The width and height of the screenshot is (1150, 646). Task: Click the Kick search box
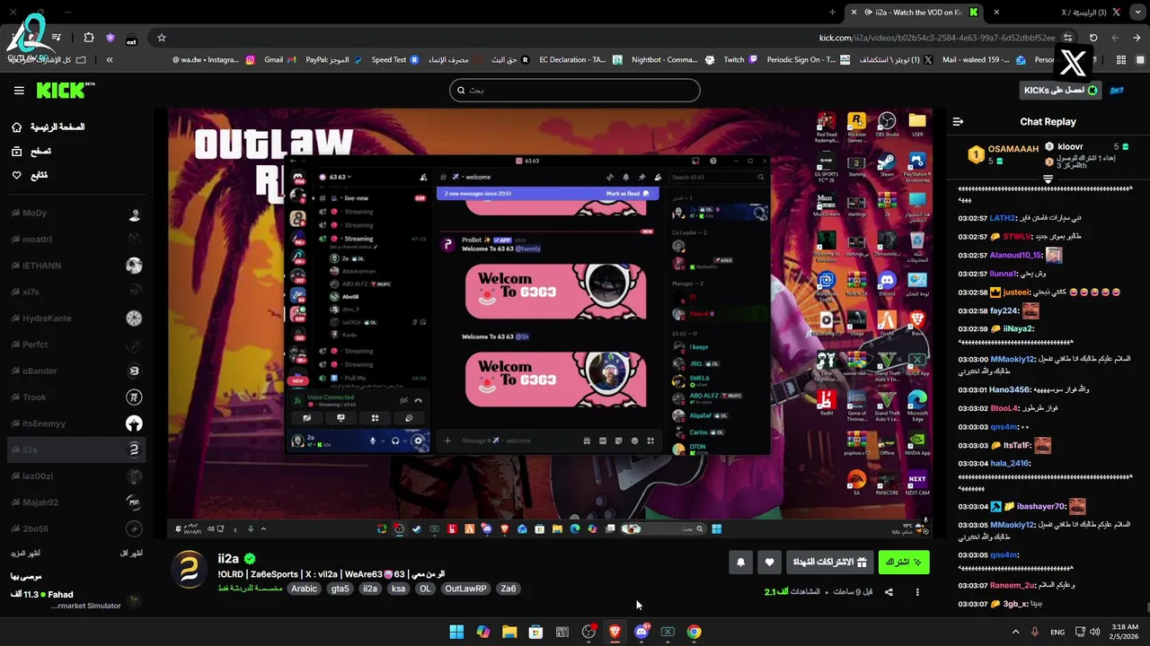click(575, 90)
